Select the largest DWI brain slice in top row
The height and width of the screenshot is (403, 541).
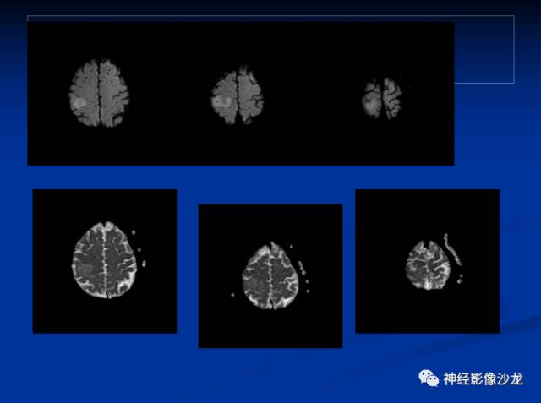tap(99, 93)
